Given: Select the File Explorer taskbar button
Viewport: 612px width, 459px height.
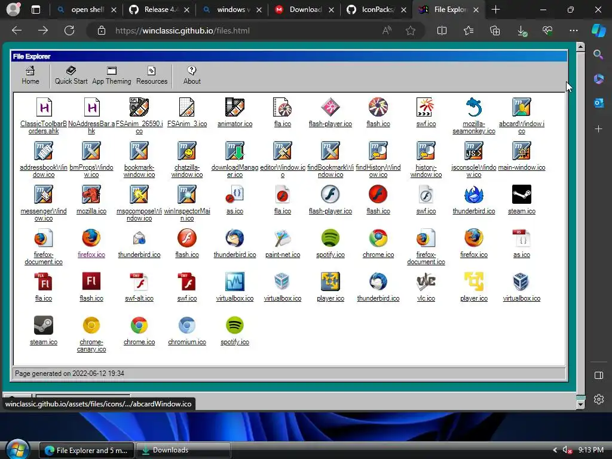Looking at the screenshot, I should coord(87,450).
